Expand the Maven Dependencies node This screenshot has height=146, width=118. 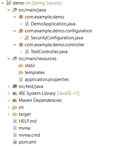9,100
